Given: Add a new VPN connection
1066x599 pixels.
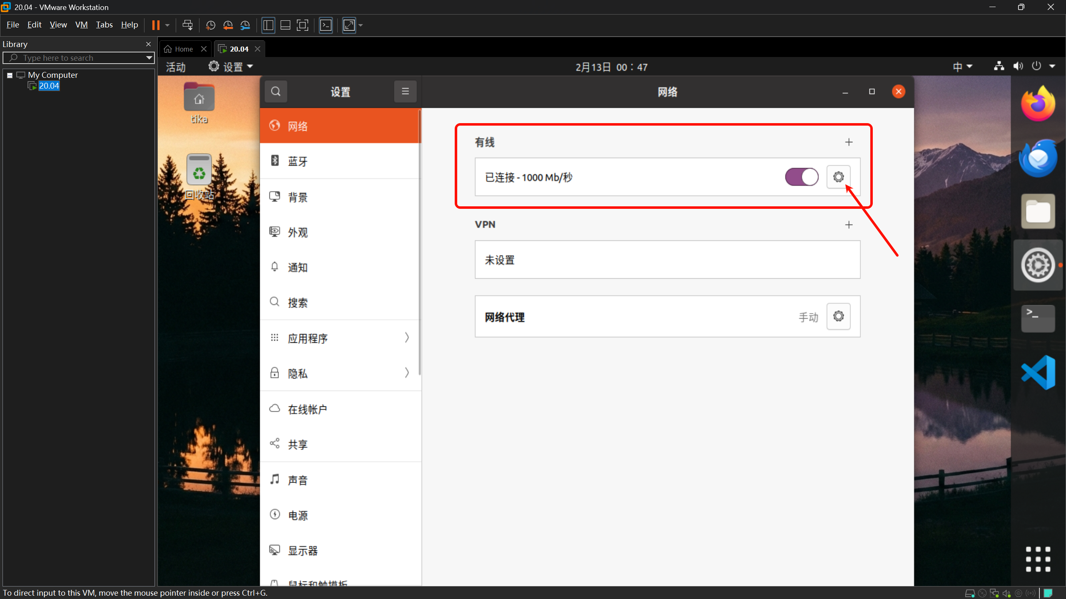Looking at the screenshot, I should tap(849, 225).
